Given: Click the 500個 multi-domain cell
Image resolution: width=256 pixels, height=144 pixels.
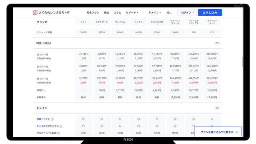Looking at the screenshot, I should point(157,133).
